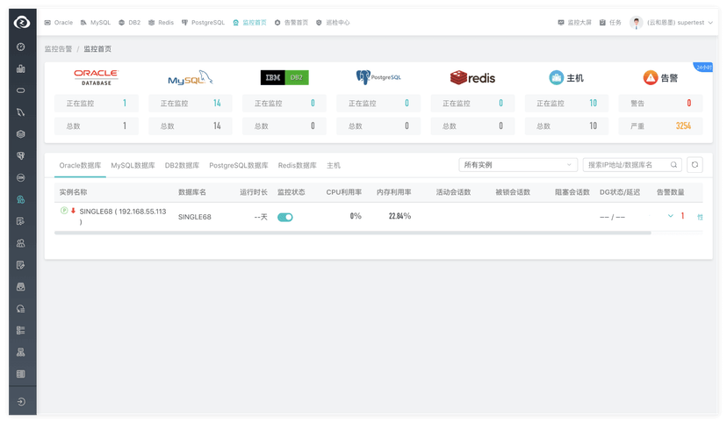Click the orange alert triangle icon
Viewport: 727px width, 424px height.
[x=651, y=77]
